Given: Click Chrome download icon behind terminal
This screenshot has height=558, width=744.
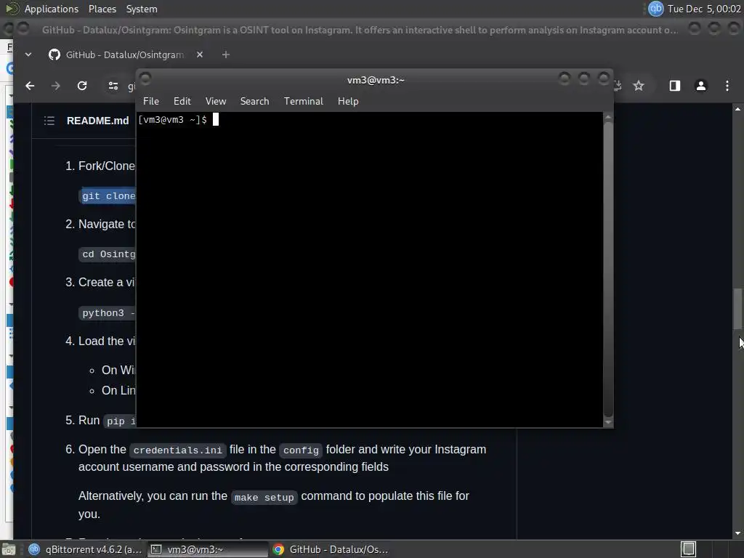Looking at the screenshot, I should pos(618,86).
